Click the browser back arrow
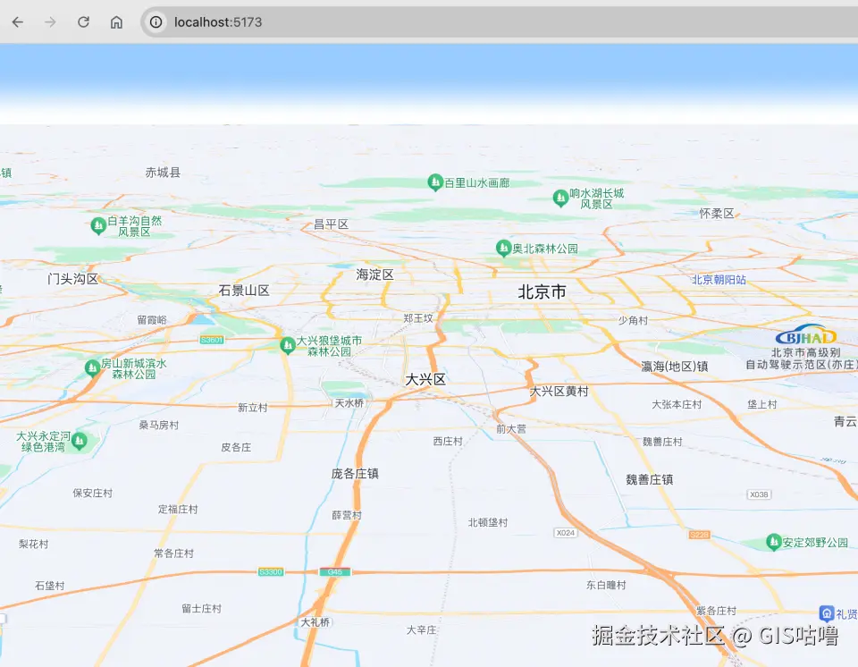This screenshot has width=858, height=667. (x=18, y=21)
